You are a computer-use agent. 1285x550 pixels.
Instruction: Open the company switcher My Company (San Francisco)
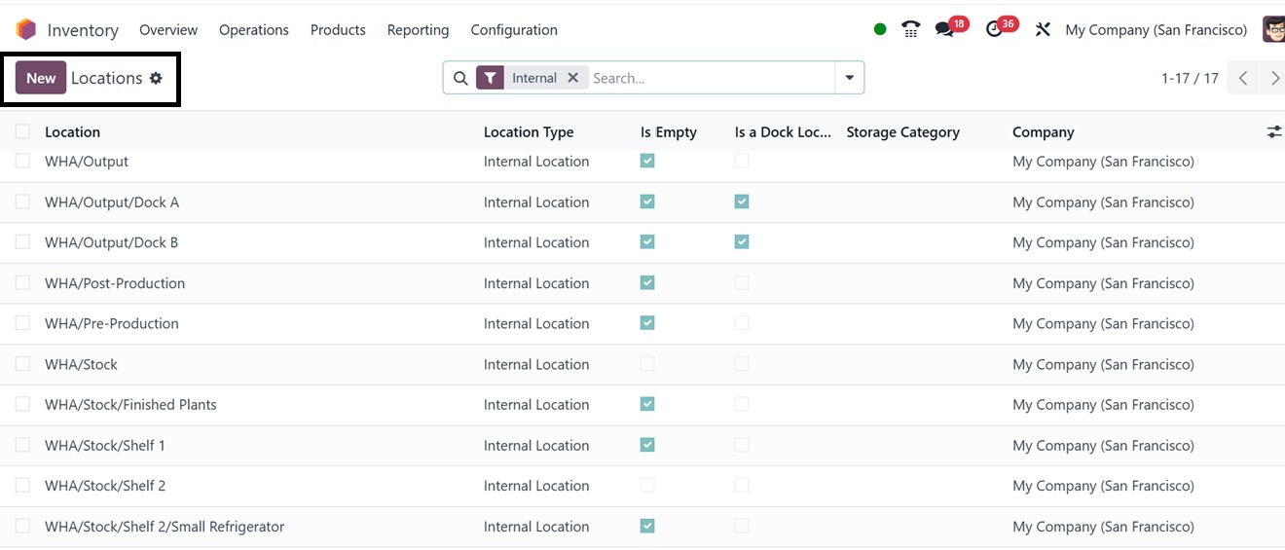tap(1156, 30)
